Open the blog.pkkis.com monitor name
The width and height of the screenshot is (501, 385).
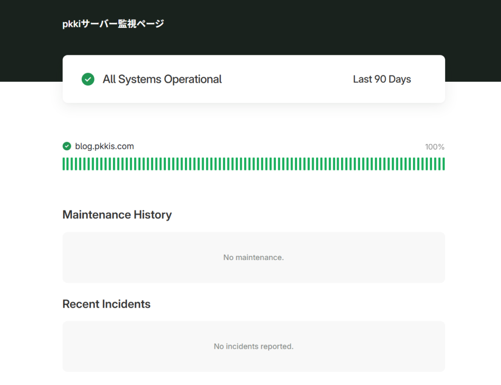point(104,146)
